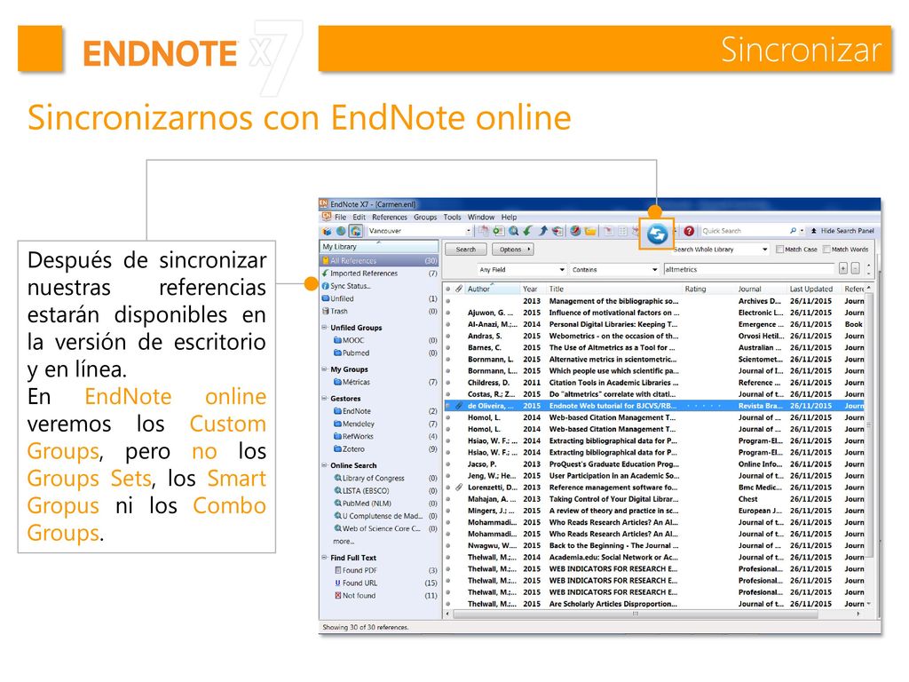Screen dimensions: 909x682
Task: Open the References menu
Action: click(x=390, y=217)
